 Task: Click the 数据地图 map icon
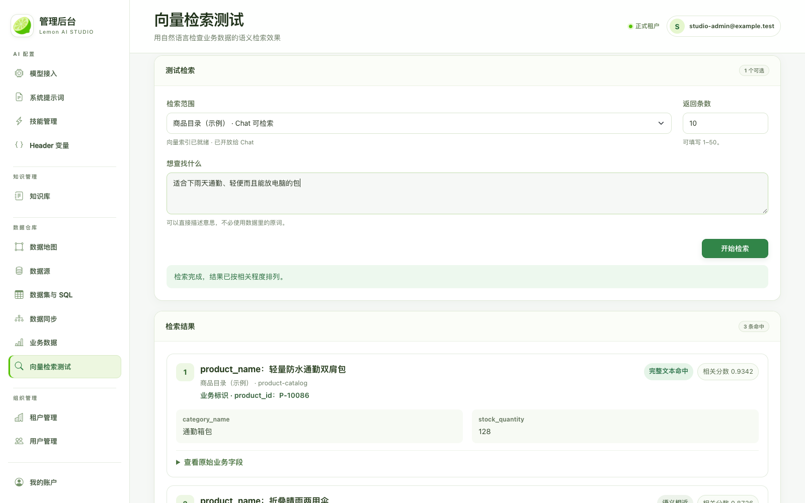pyautogui.click(x=19, y=247)
